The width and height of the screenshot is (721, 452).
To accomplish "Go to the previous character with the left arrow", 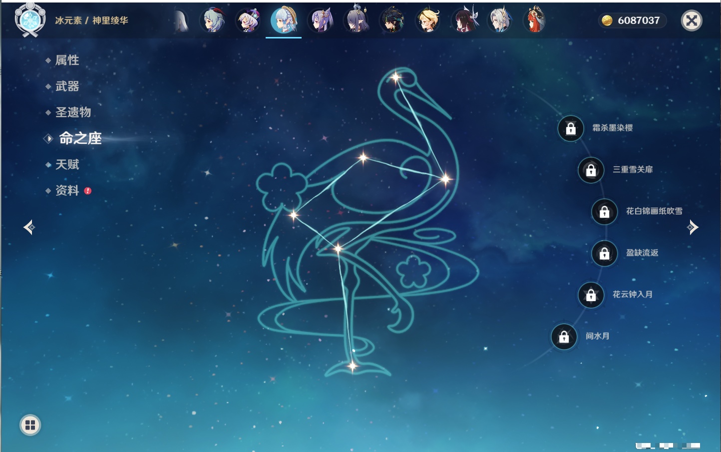I will 29,227.
